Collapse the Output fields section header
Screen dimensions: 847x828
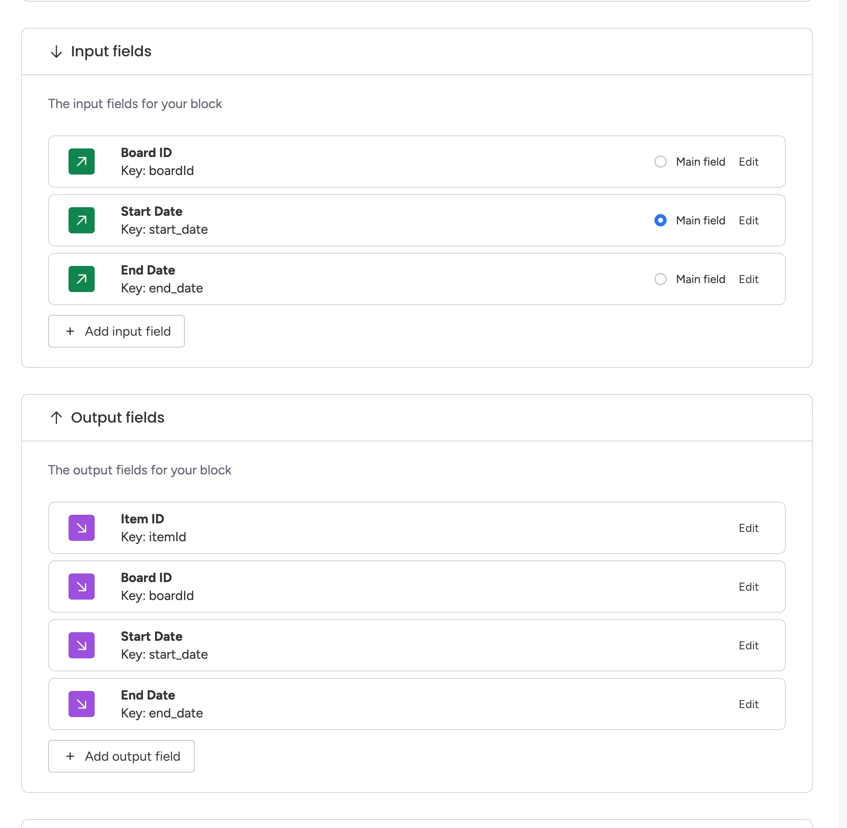point(118,418)
